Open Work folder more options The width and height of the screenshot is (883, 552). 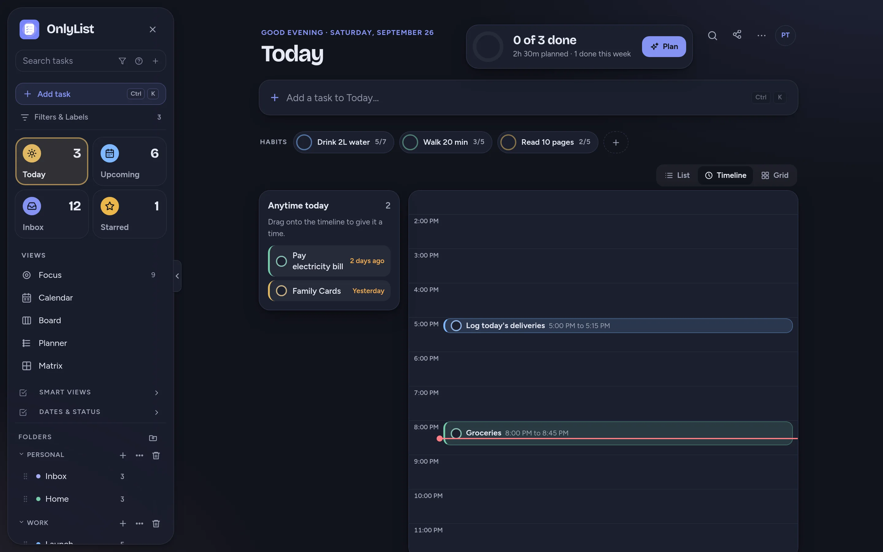click(x=140, y=523)
